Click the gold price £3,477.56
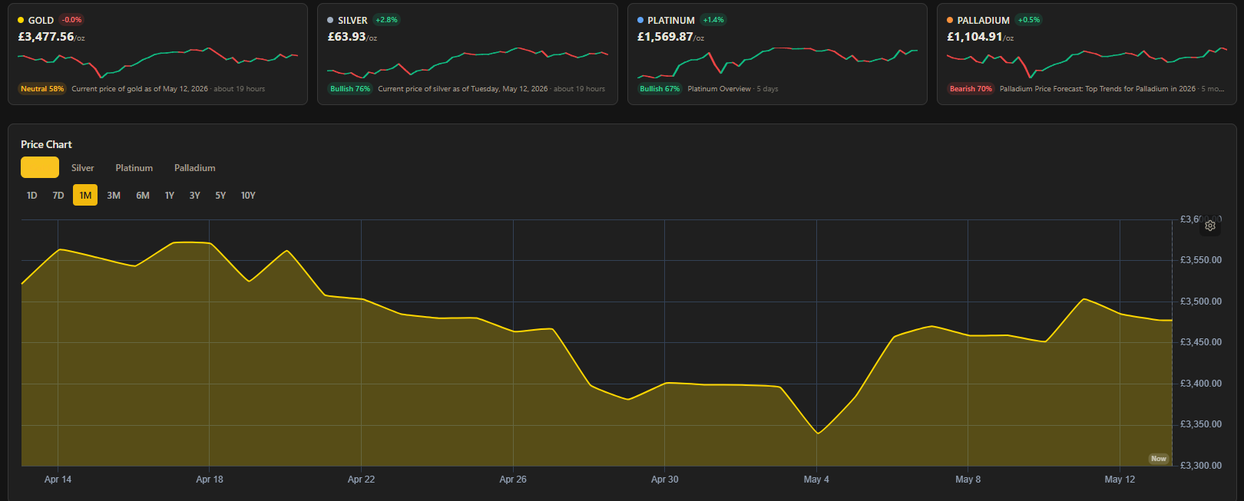1244x501 pixels. click(x=46, y=37)
